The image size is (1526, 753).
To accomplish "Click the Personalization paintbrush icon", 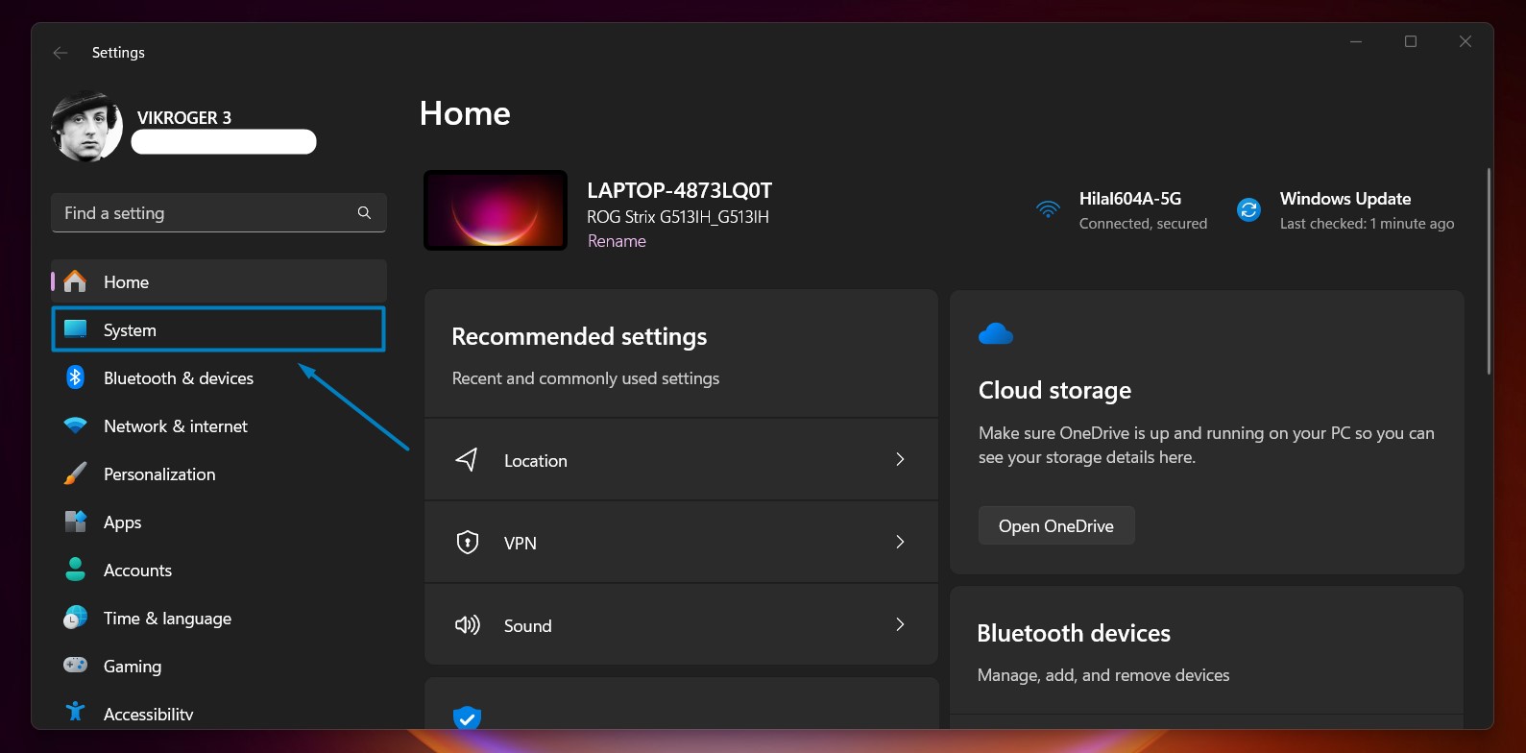I will (75, 474).
